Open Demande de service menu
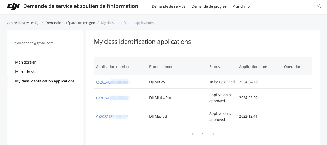 (x=169, y=6)
